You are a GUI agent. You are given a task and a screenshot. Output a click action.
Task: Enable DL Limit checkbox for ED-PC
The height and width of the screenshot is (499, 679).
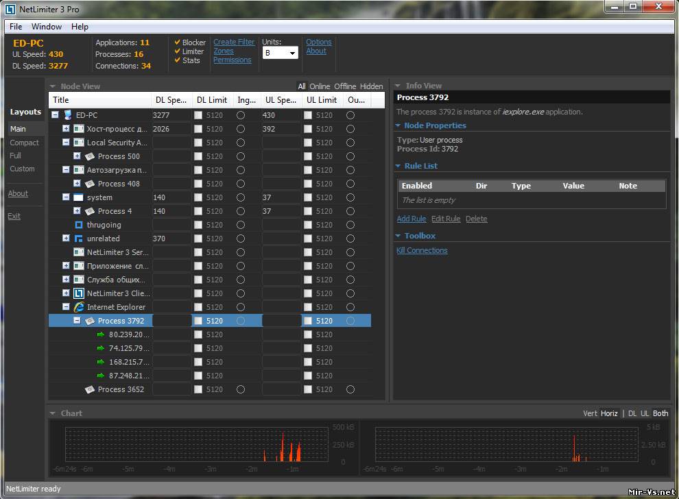click(198, 115)
